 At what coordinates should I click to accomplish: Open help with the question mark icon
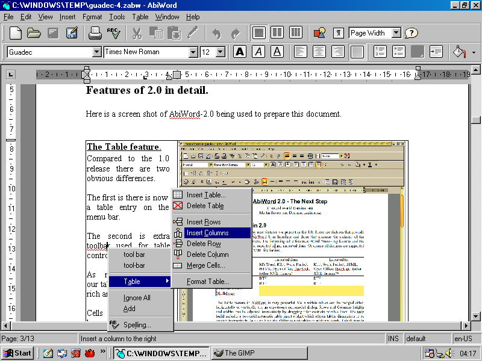[412, 33]
